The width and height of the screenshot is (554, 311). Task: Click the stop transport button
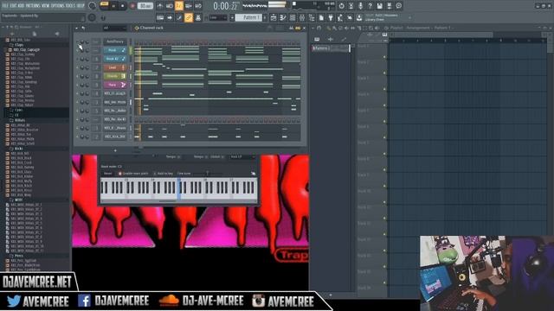click(123, 6)
